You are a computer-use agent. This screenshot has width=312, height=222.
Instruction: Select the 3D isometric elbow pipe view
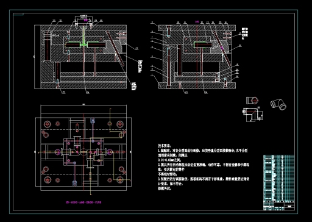[x=278, y=104]
